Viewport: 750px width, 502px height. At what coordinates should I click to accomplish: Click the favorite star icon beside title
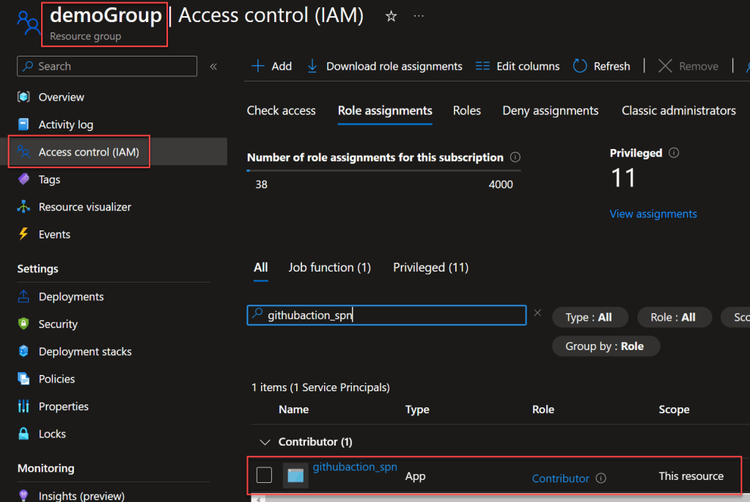pyautogui.click(x=391, y=16)
